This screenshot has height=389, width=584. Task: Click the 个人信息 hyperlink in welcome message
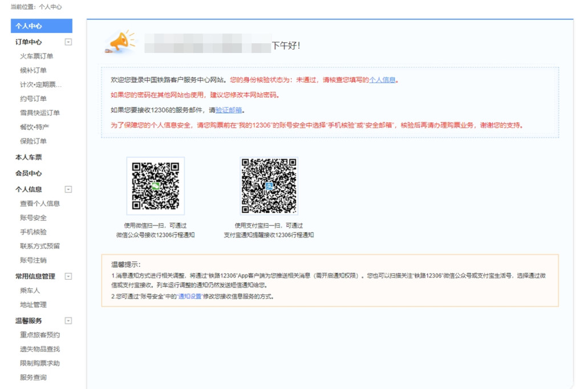(x=382, y=80)
